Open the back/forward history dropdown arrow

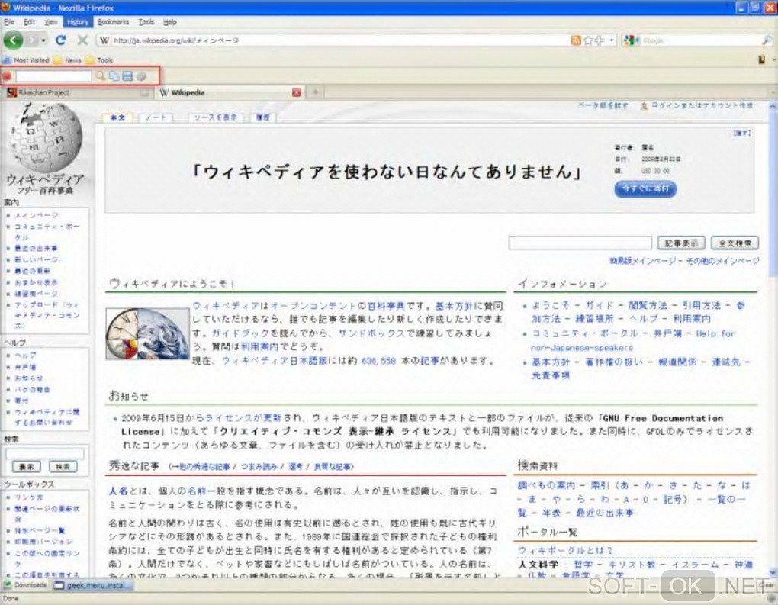pos(43,40)
